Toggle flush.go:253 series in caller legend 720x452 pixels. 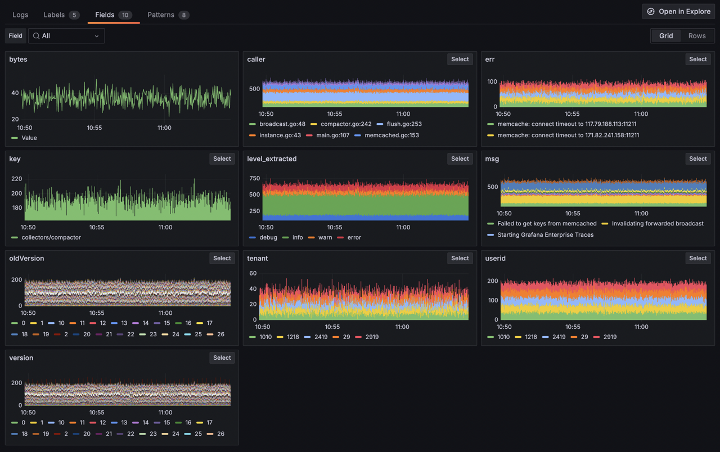pyautogui.click(x=404, y=124)
